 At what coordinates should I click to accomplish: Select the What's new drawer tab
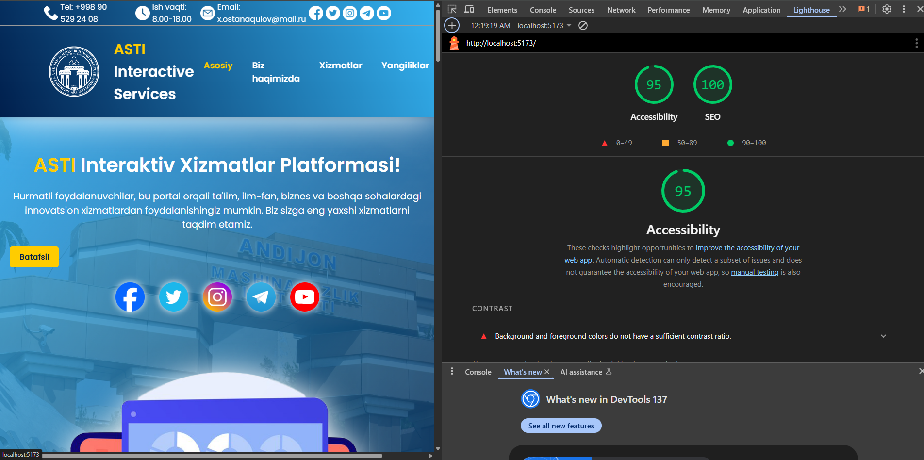tap(523, 372)
